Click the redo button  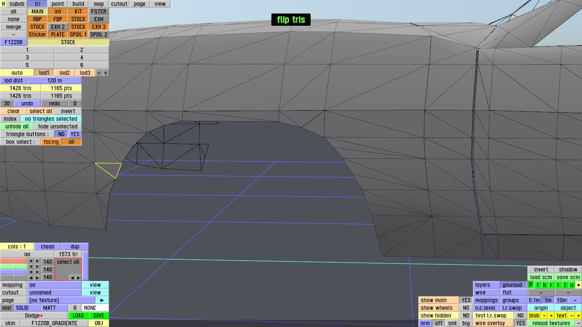click(x=55, y=103)
